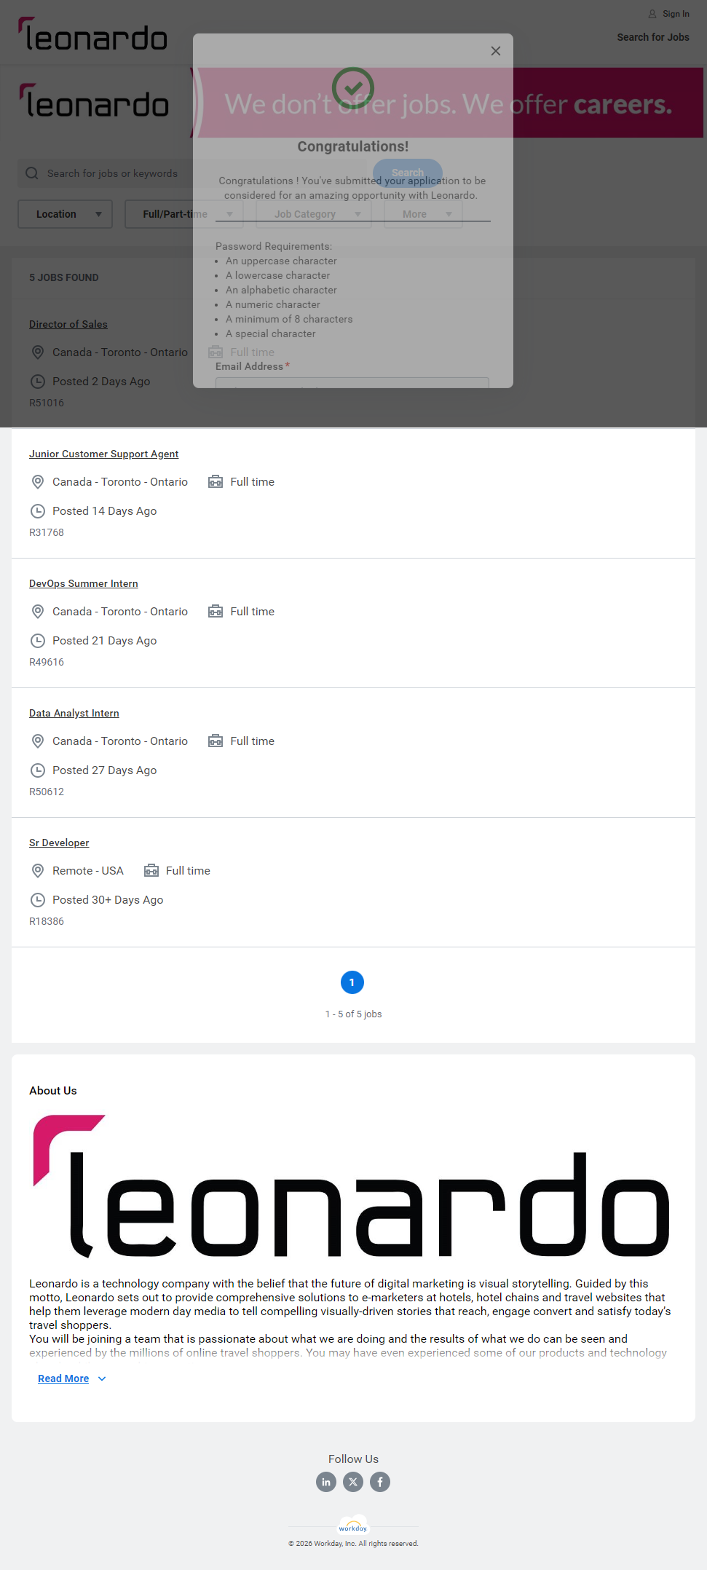
Task: Open the More filters dropdown
Action: (423, 214)
